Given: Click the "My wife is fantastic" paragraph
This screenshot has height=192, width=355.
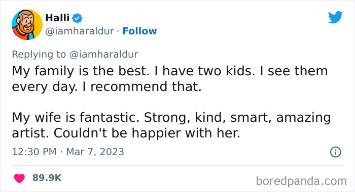Looking at the screenshot, I should pos(171,125).
